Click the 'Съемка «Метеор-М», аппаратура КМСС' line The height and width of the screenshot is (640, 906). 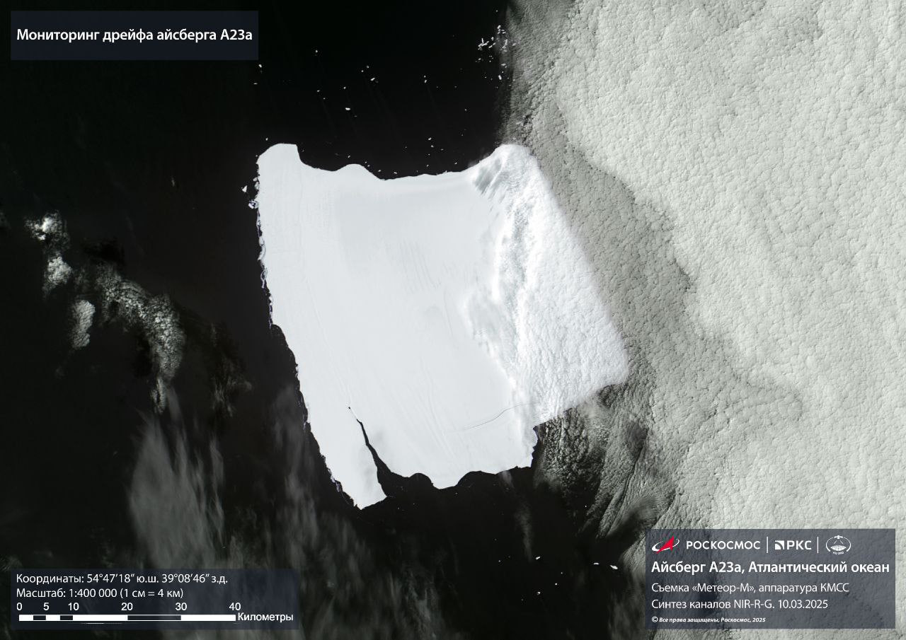tap(750, 588)
